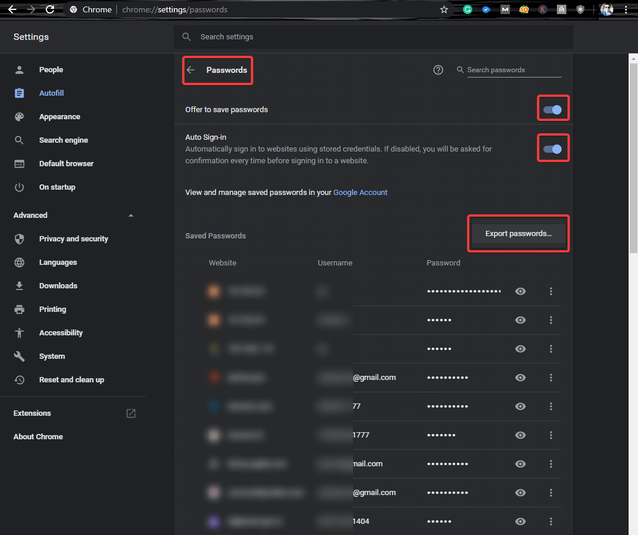
Task: Click the Export passwords button
Action: coord(518,233)
